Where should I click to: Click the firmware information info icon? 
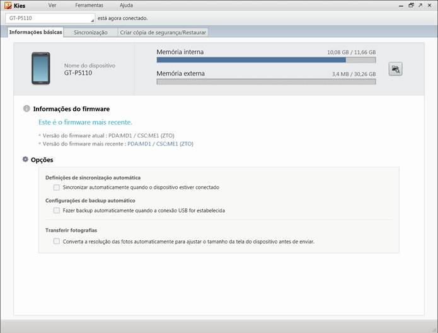pyautogui.click(x=26, y=108)
